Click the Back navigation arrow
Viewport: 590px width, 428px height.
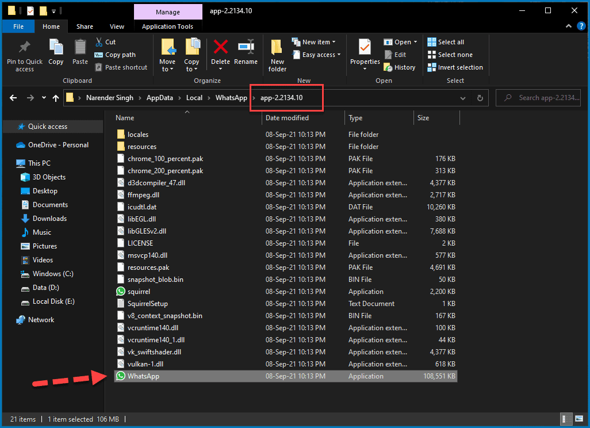click(x=13, y=98)
